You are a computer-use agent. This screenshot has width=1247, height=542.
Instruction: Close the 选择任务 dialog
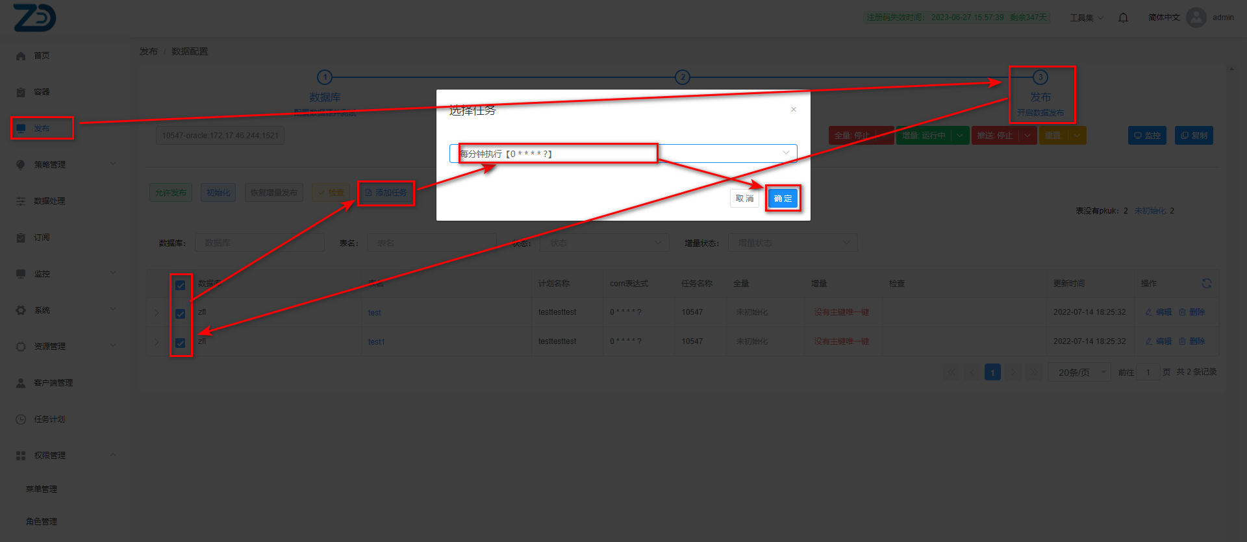pos(793,110)
